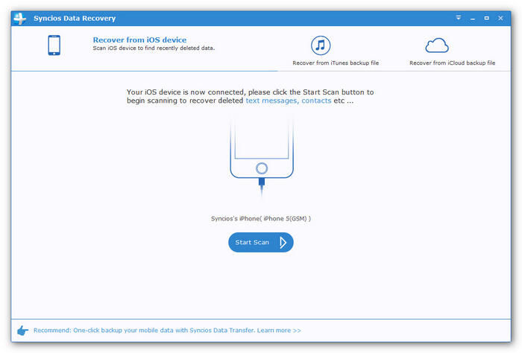522x353 pixels.
Task: Click the iCloud cloud icon
Action: (436, 45)
